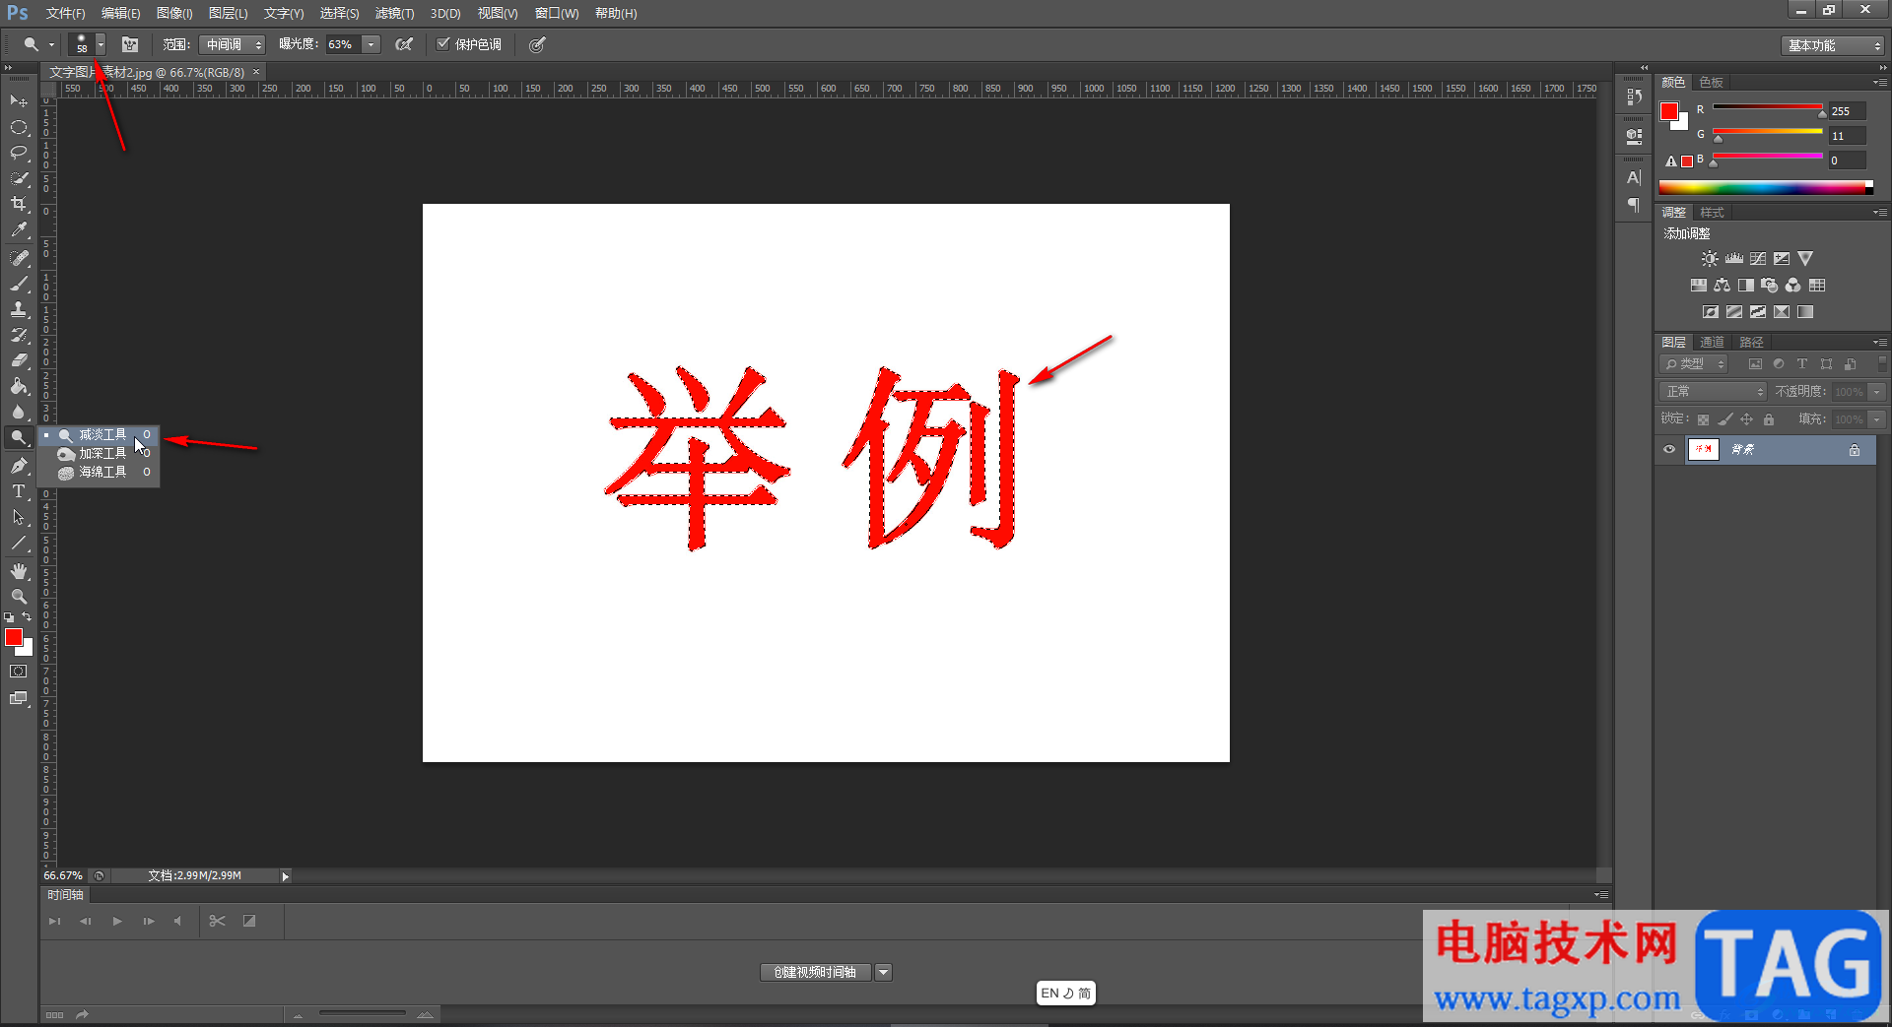
Task: Switch to 通道 tab
Action: [x=1713, y=343]
